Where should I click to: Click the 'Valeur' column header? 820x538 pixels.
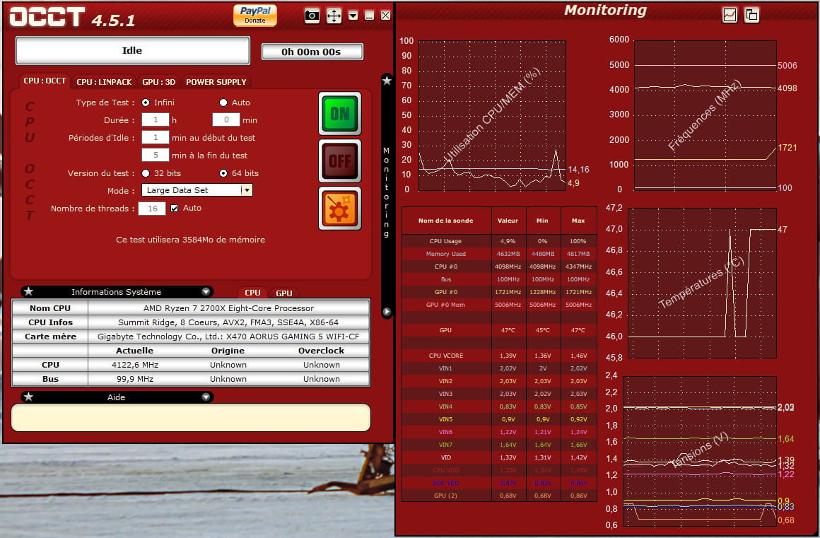point(508,221)
